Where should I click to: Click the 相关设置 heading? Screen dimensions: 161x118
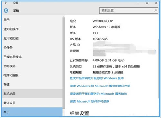click(x=79, y=113)
